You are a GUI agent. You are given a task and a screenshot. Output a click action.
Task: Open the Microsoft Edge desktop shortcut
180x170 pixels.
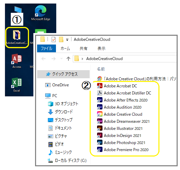(x=41, y=13)
